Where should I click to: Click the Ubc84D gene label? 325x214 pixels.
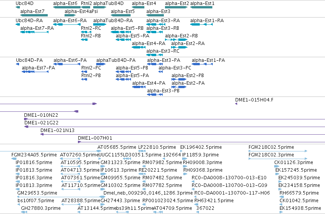pyautogui.click(x=24, y=3)
